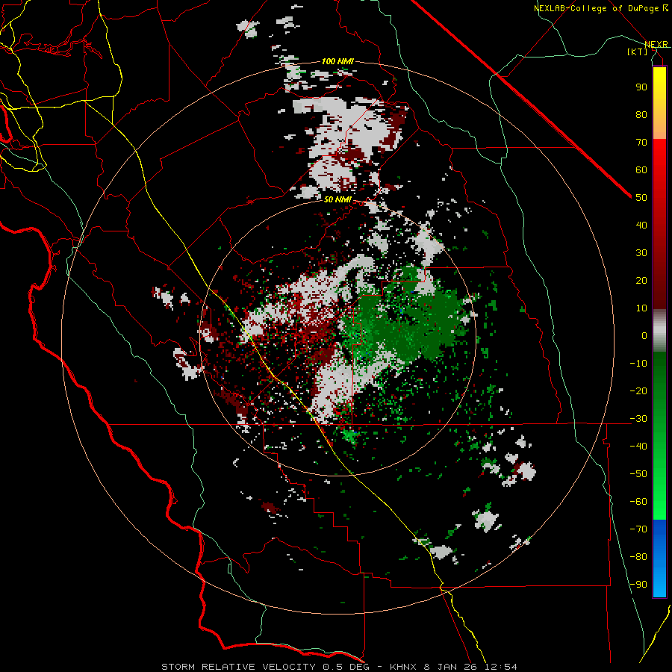Image resolution: width=672 pixels, height=672 pixels.
Task: Click the -90 value on velocity scale
Action: pyautogui.click(x=638, y=585)
